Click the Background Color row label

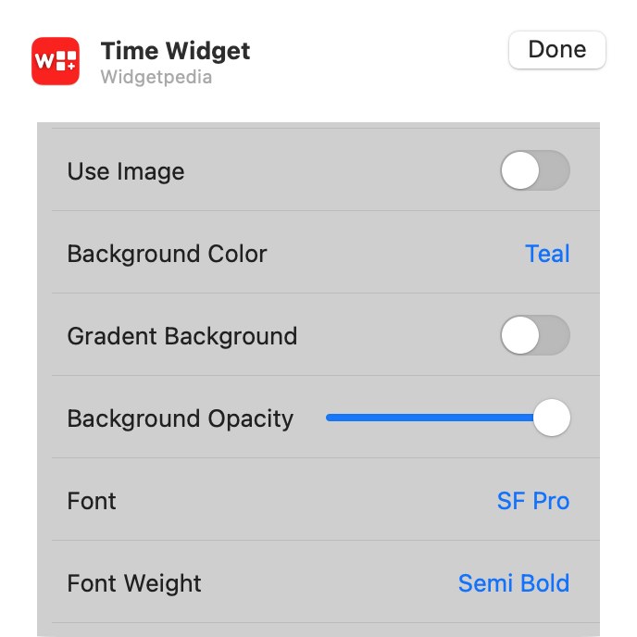tap(167, 254)
